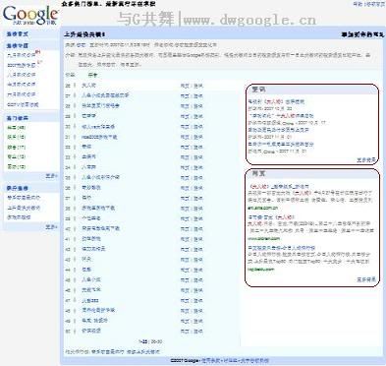Open the keyword ranked 33
Viewport: 386px width, 366px height.
tap(88, 157)
